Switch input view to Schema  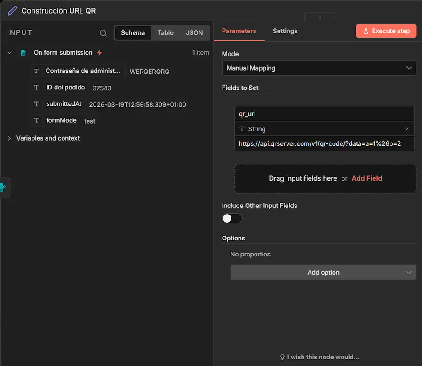click(x=133, y=33)
